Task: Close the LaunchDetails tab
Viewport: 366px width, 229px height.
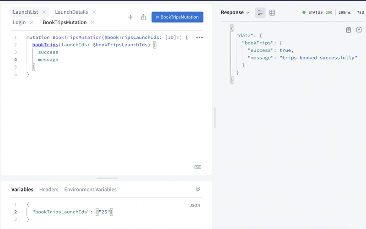Action: pyautogui.click(x=94, y=12)
